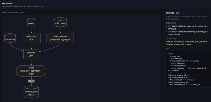Click the OPERATIONS section label
211x102 pixels.
[x=171, y=23]
